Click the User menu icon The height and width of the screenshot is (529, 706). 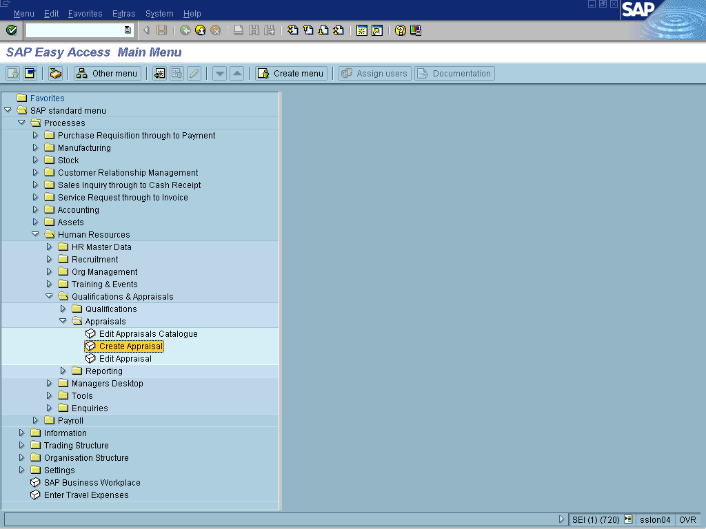click(12, 73)
